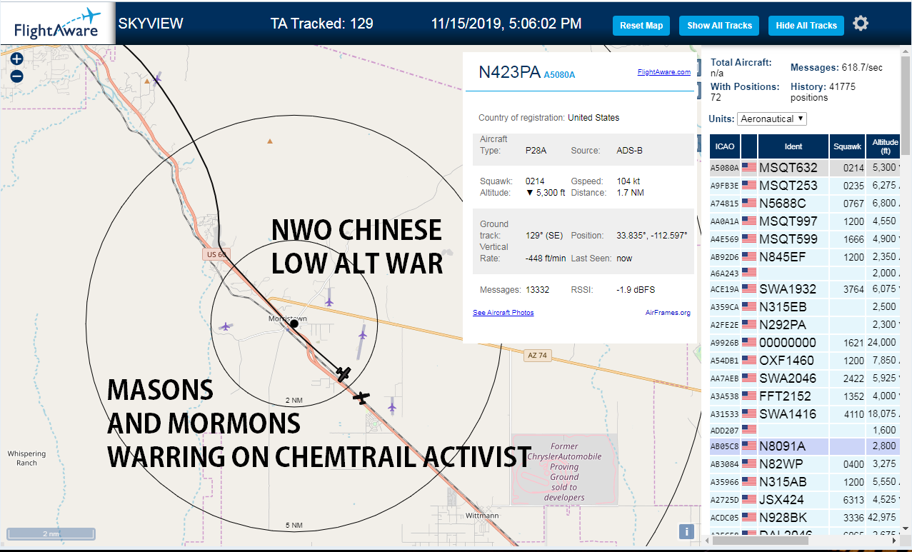Select the MSQT997 aircraft row
The image size is (912, 552).
tap(806, 221)
